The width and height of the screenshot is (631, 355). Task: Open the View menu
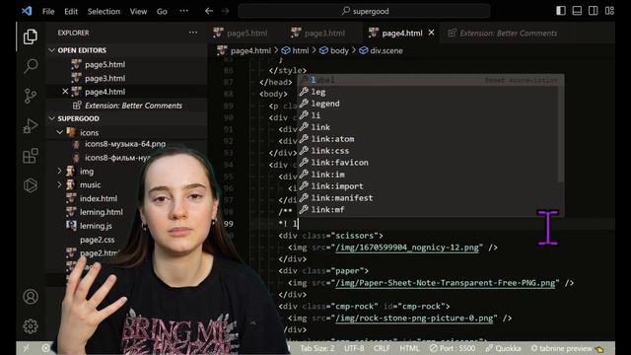coord(138,11)
